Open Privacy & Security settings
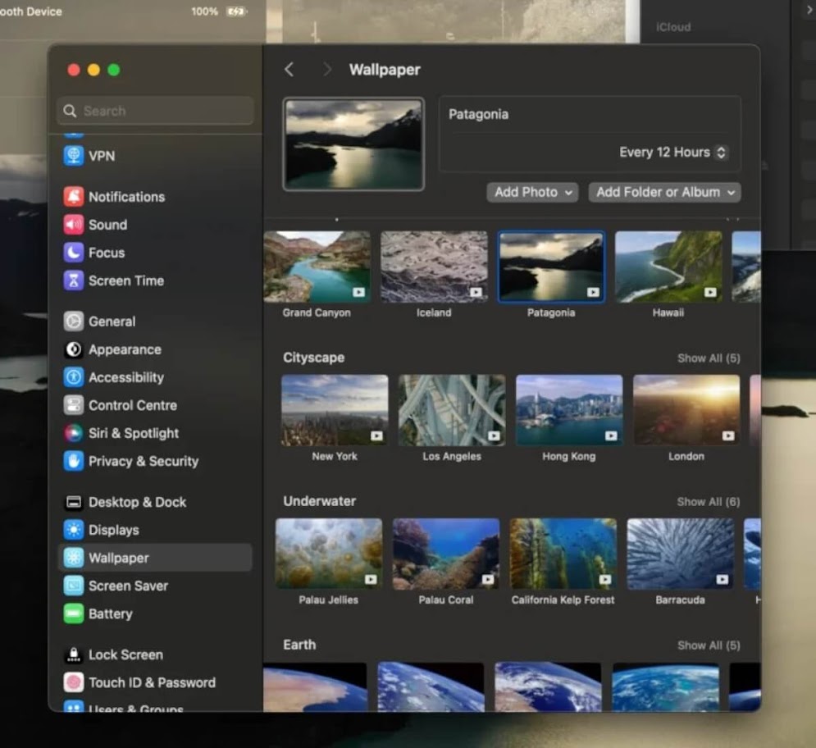Screen dimensions: 816x748 click(x=142, y=461)
